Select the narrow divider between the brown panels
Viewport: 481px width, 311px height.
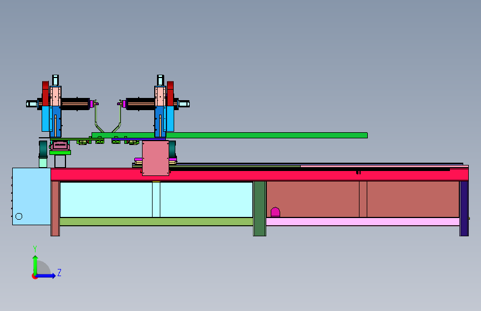(363, 199)
